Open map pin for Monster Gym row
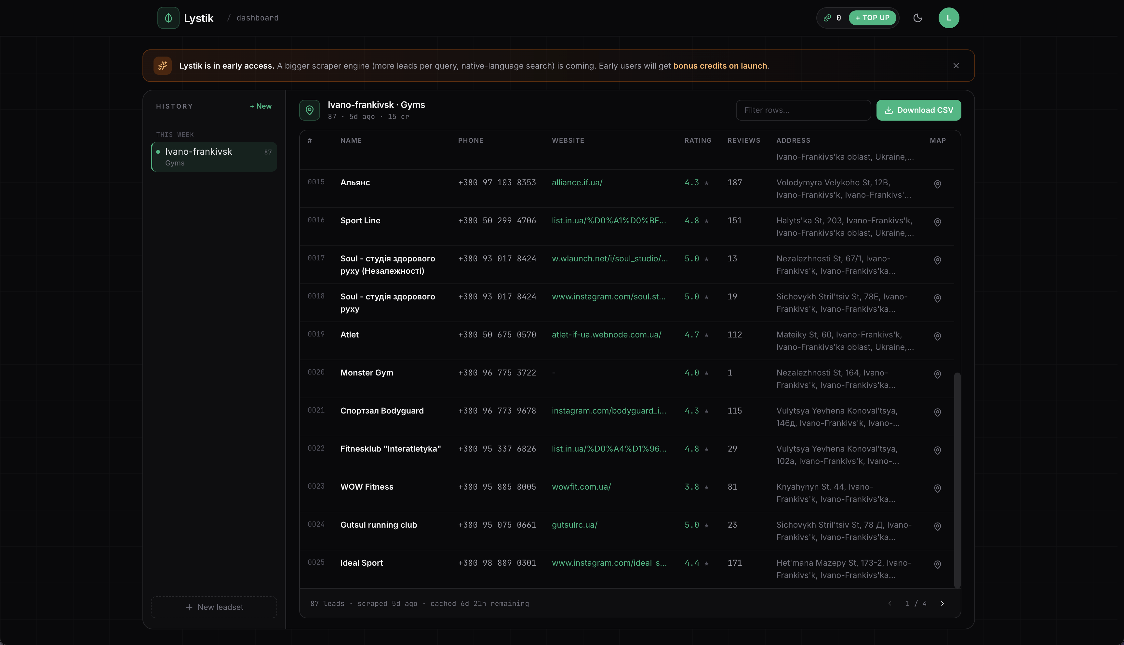The image size is (1124, 645). (937, 375)
